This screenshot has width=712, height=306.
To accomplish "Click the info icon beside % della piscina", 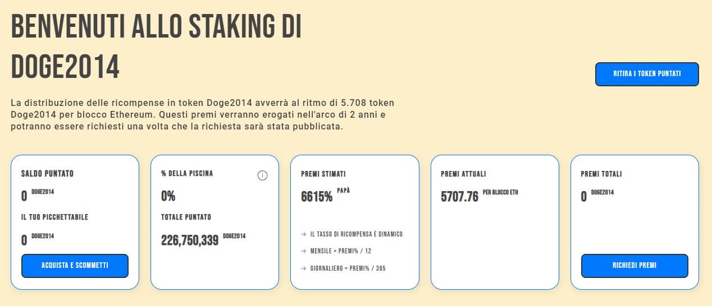I will click(x=262, y=175).
